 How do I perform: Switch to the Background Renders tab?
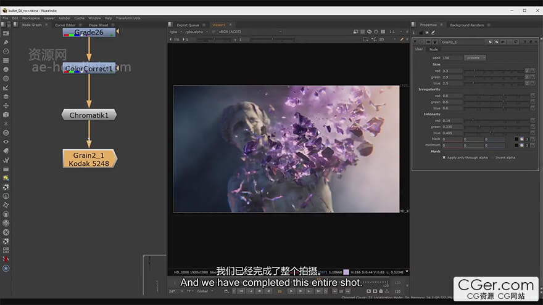click(466, 25)
